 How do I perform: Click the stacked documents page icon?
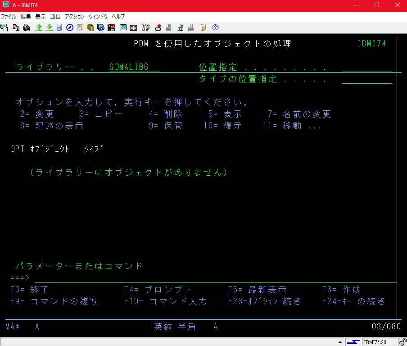pyautogui.click(x=80, y=27)
